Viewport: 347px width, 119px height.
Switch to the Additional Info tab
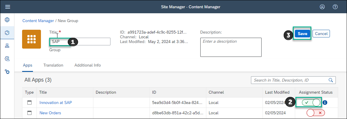(88, 65)
